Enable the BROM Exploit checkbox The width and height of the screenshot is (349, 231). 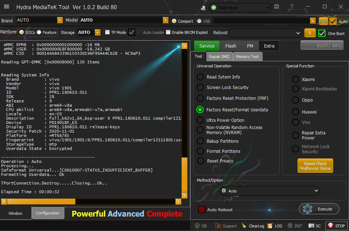(168, 32)
